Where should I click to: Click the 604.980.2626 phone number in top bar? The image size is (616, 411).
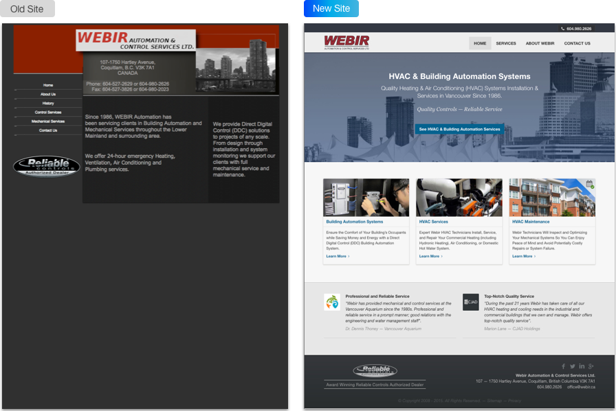[579, 29]
